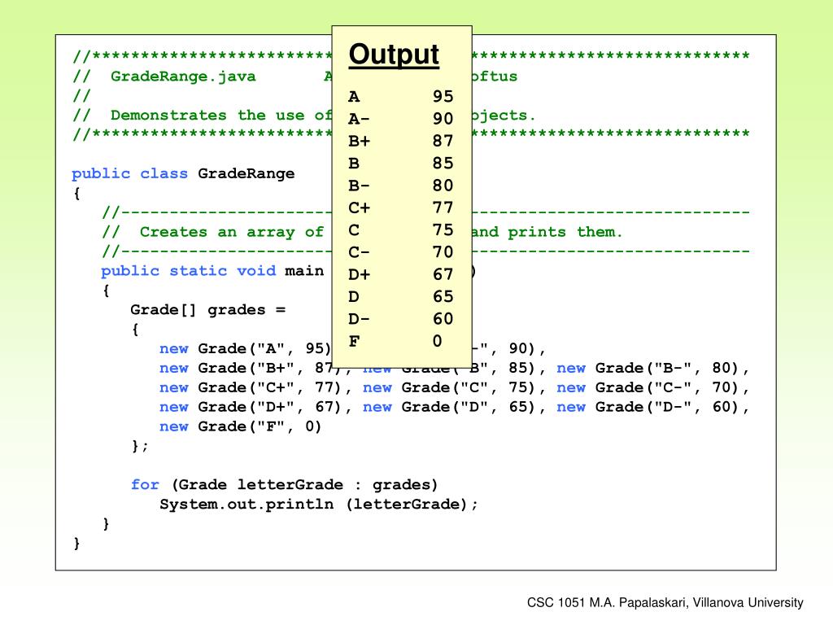Select the code new Grade("F", 0)
Screen dimensions: 833x625
pyautogui.click(x=241, y=426)
